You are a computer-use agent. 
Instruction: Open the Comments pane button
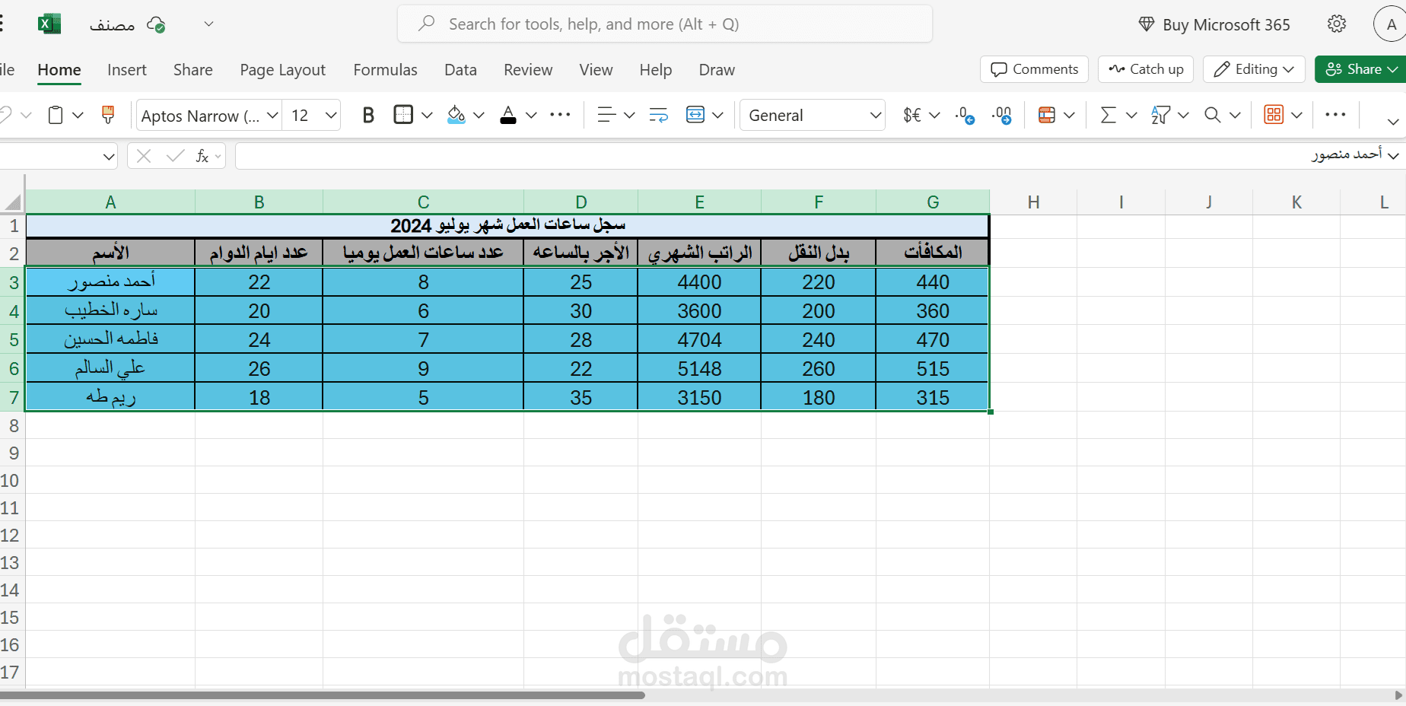click(x=1034, y=69)
